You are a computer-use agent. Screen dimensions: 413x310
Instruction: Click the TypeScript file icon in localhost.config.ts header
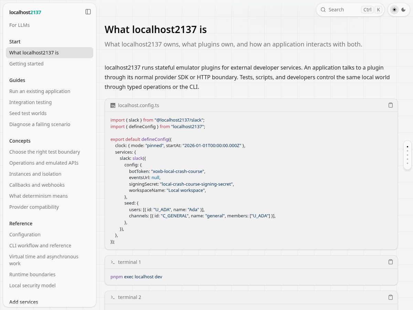(113, 105)
